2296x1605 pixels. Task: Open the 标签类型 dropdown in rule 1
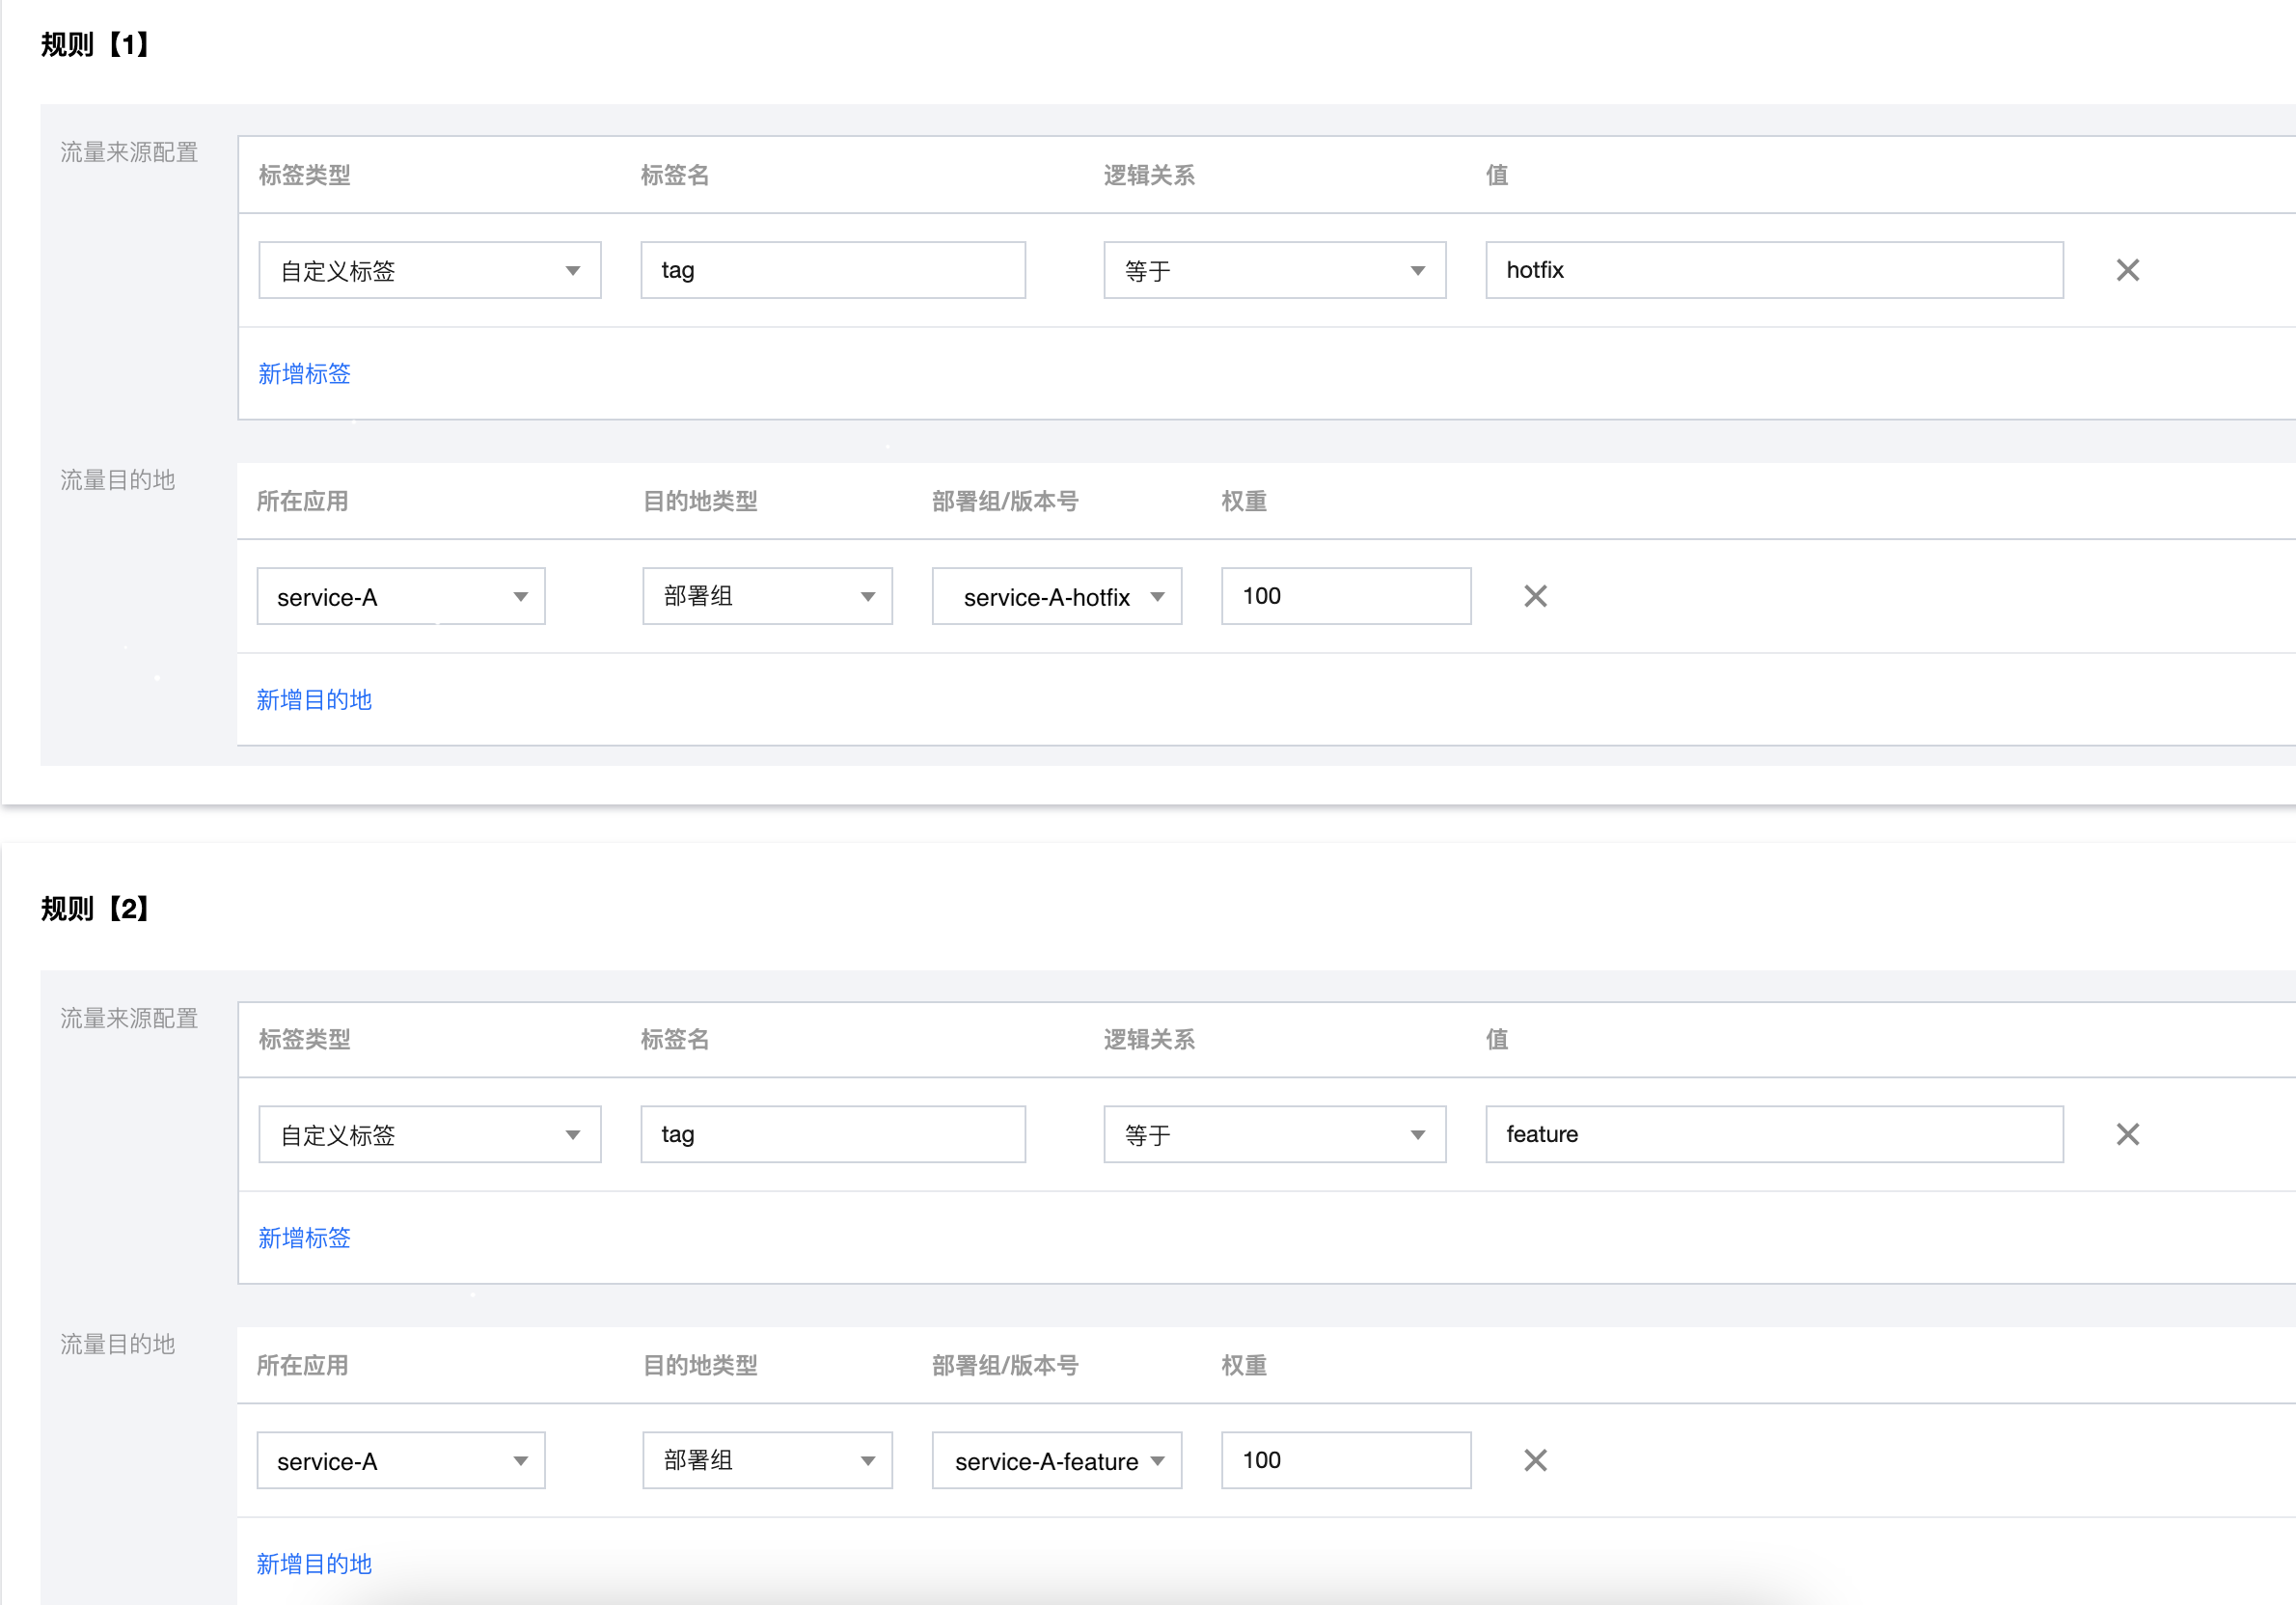[x=428, y=270]
